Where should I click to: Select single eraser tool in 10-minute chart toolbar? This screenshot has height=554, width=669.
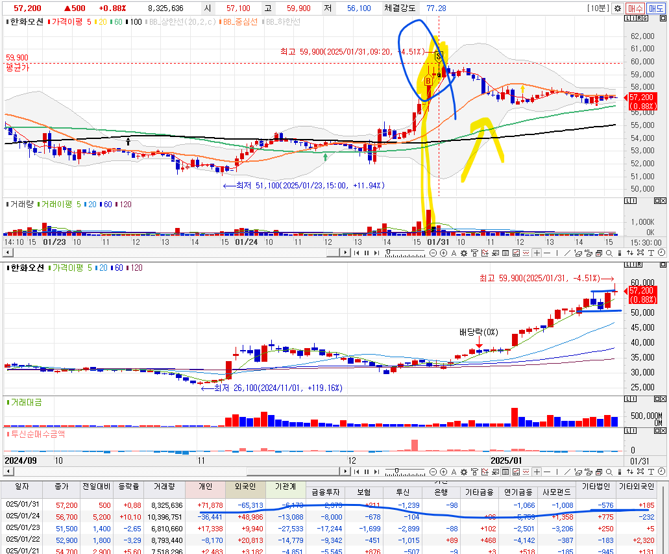tap(578, 253)
